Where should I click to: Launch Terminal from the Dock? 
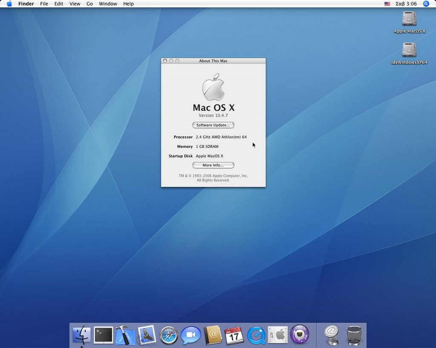103,335
